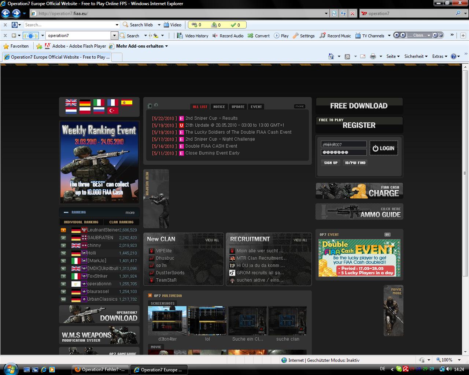
Task: Toggle the toolbar radio player play button
Action: click(403, 35)
